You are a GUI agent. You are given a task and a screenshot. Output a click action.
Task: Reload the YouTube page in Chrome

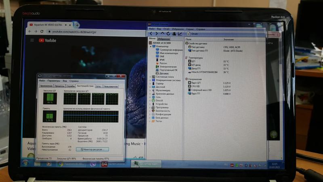(x=42, y=32)
